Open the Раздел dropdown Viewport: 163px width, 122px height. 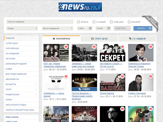tap(22, 28)
